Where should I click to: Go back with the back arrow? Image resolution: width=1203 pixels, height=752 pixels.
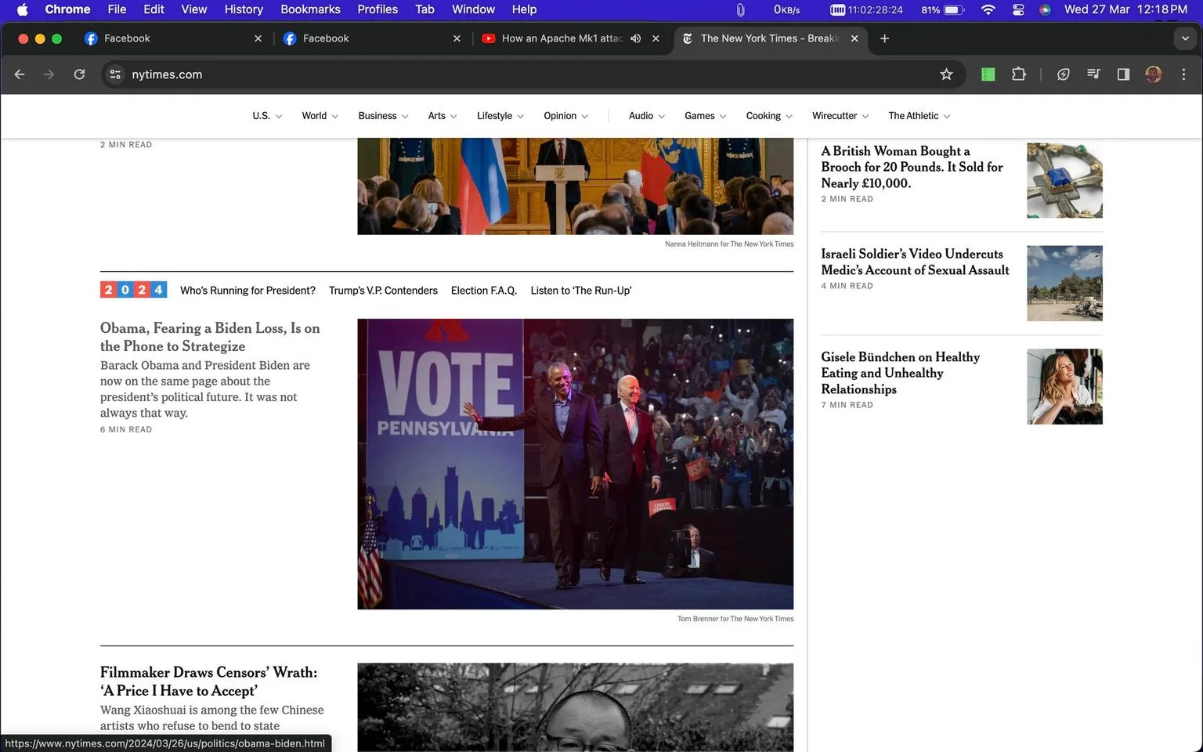(x=20, y=74)
